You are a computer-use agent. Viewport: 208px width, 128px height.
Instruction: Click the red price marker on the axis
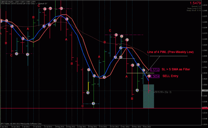coord(205,108)
